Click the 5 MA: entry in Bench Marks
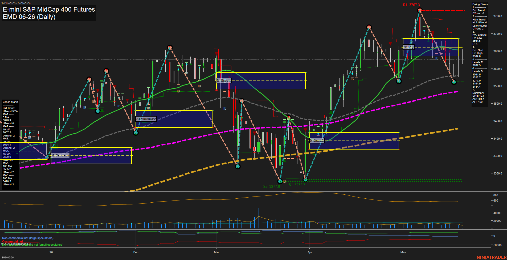This screenshot has width=507, height=260. [6, 117]
